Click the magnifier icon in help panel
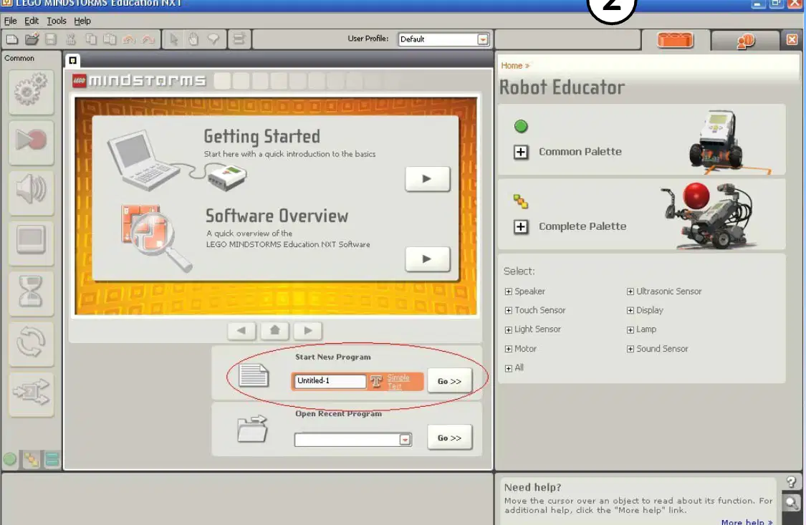 point(792,503)
